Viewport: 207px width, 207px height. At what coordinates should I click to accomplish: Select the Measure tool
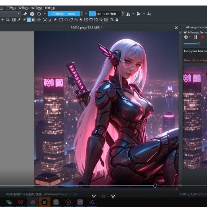tap(50, 20)
